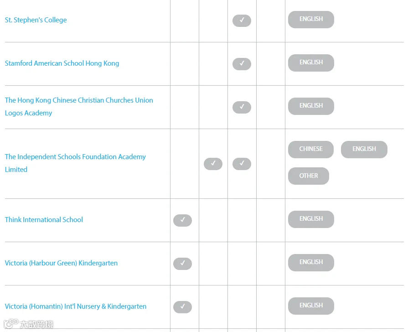Click checkmark badge in Think International School row
Image resolution: width=408 pixels, height=332 pixels.
pyautogui.click(x=183, y=220)
